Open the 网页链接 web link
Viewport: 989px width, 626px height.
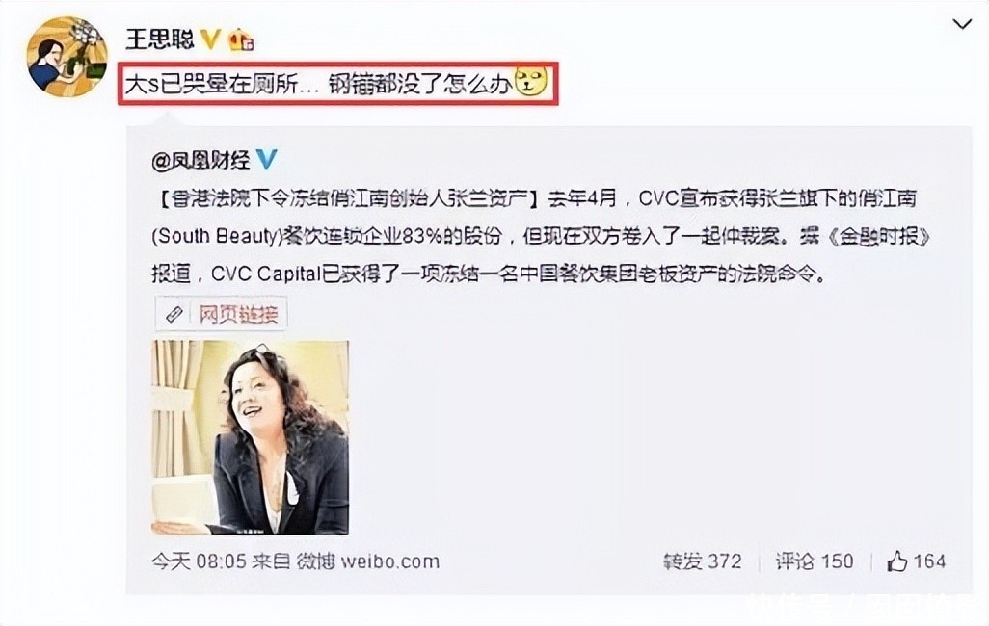(238, 313)
